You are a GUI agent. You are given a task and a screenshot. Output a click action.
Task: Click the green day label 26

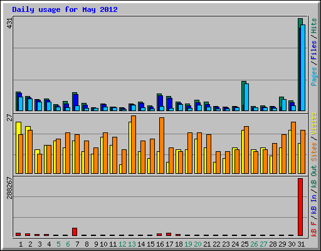(x=254, y=244)
